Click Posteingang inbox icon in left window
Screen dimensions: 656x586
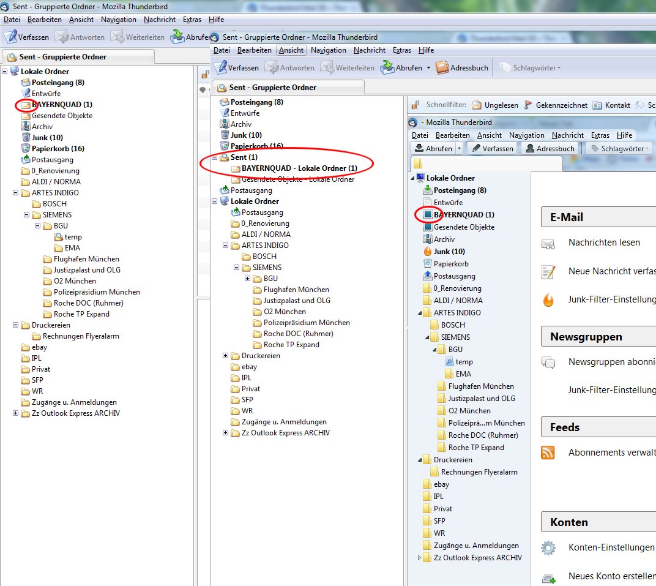pos(26,83)
